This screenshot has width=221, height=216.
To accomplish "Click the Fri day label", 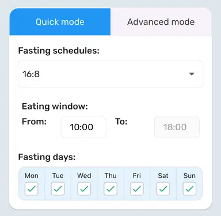I will 137,176.
